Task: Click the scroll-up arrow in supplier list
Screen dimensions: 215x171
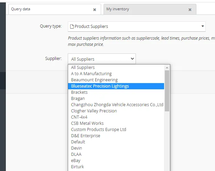Action: [167, 68]
